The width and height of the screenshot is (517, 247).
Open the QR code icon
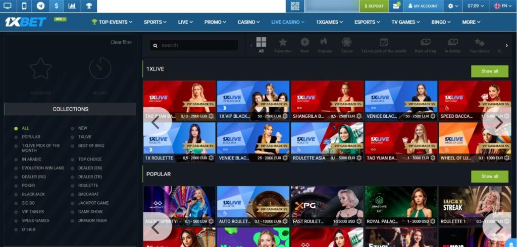pos(295,6)
